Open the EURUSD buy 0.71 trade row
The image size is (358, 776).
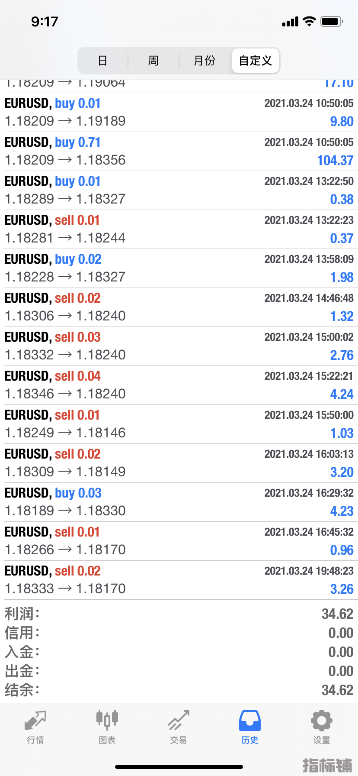tap(179, 152)
